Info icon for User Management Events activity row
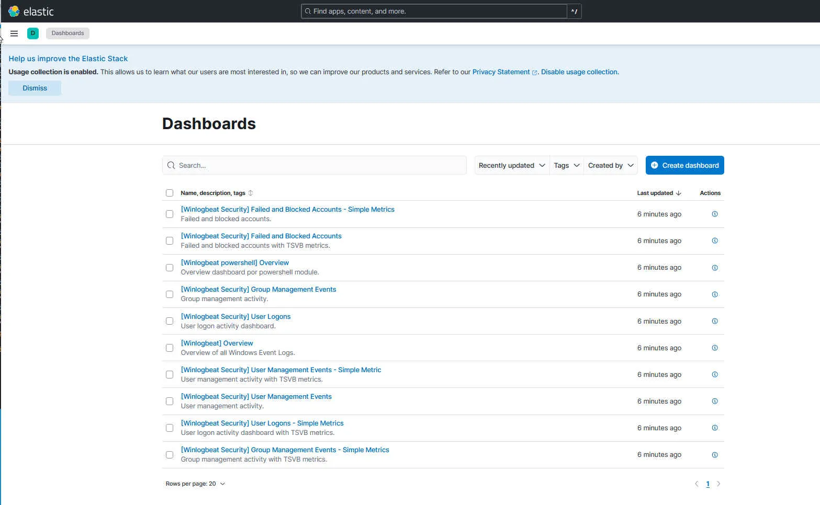 715,401
